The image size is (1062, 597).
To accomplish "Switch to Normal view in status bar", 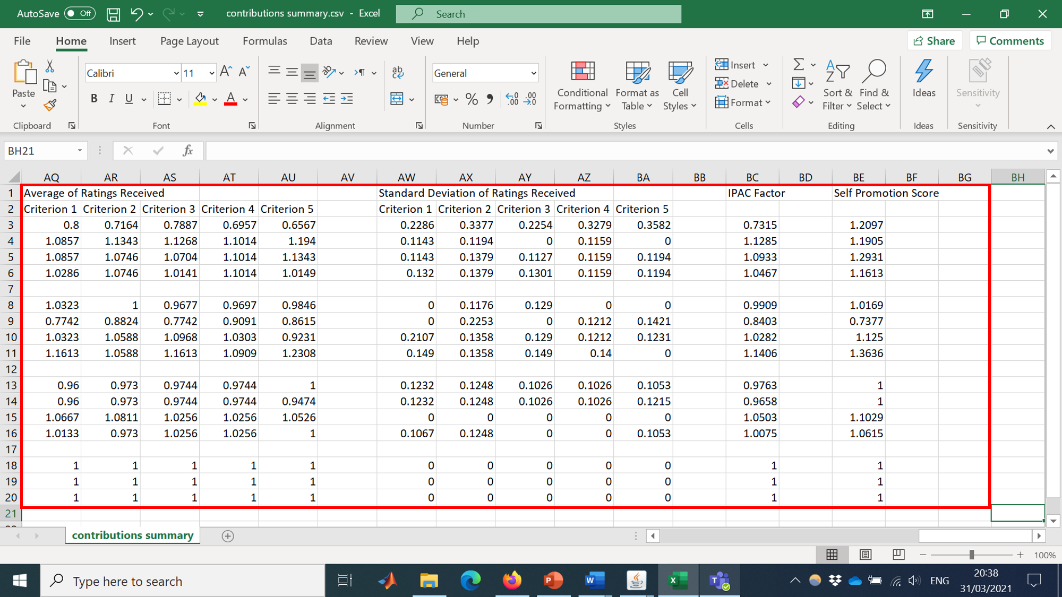I will click(832, 555).
